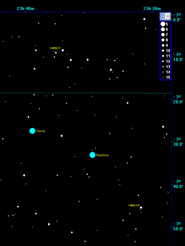
Task: Click the magnitude 15 legend entry
Action: point(166,77)
